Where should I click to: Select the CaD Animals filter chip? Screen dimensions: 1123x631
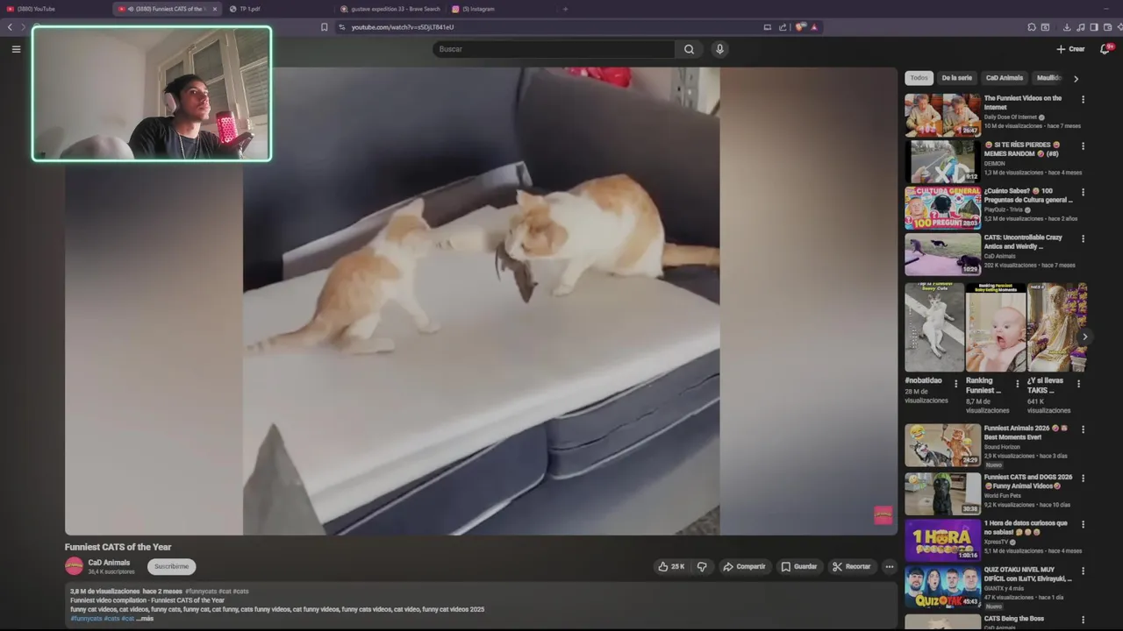tap(1005, 78)
